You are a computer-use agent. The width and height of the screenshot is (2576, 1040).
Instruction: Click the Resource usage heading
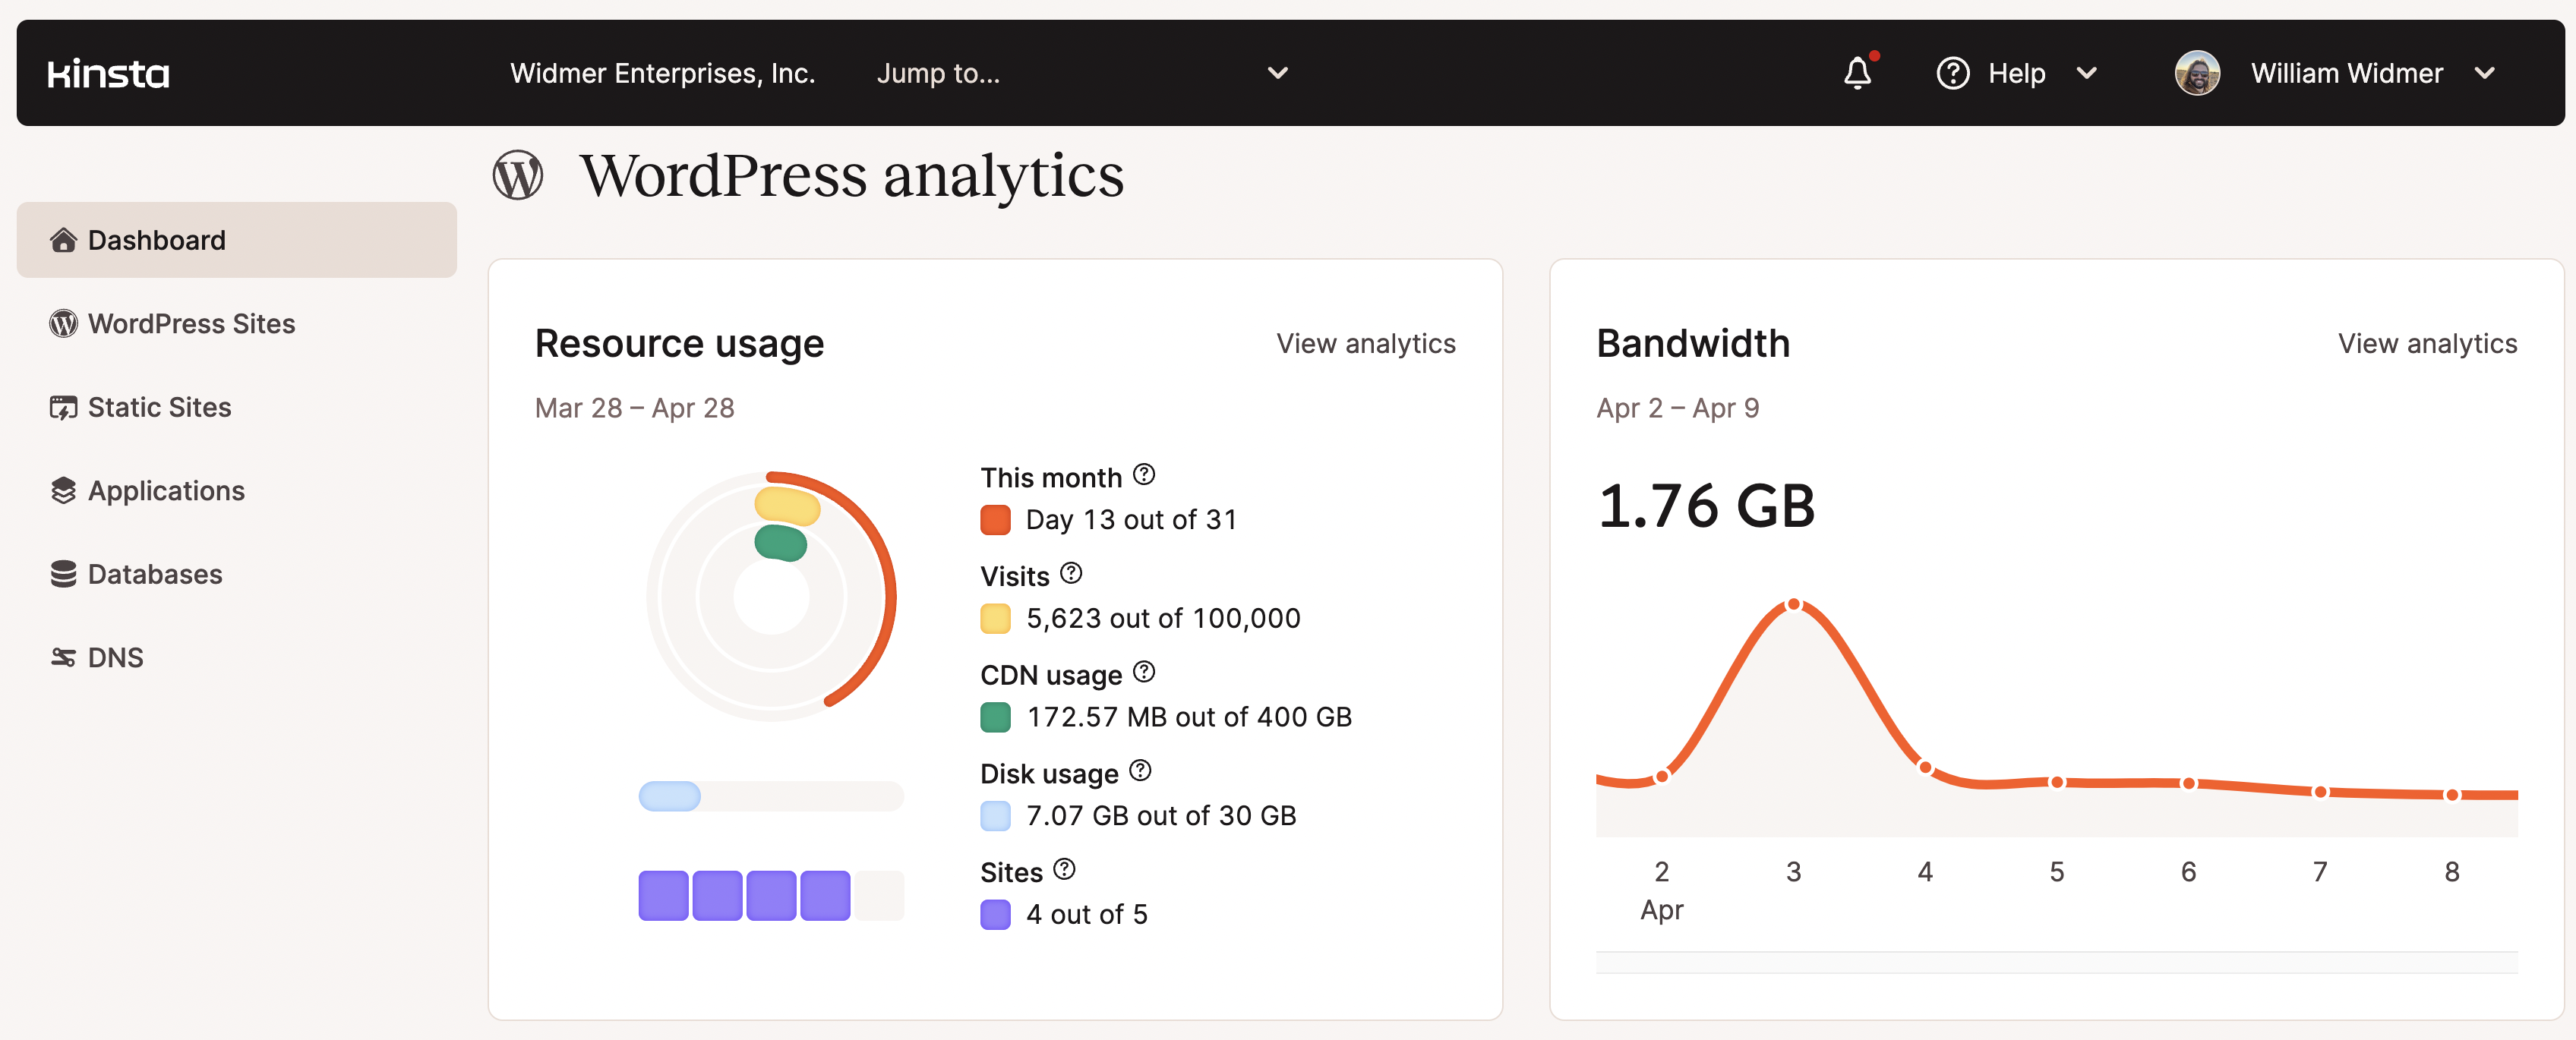point(679,343)
